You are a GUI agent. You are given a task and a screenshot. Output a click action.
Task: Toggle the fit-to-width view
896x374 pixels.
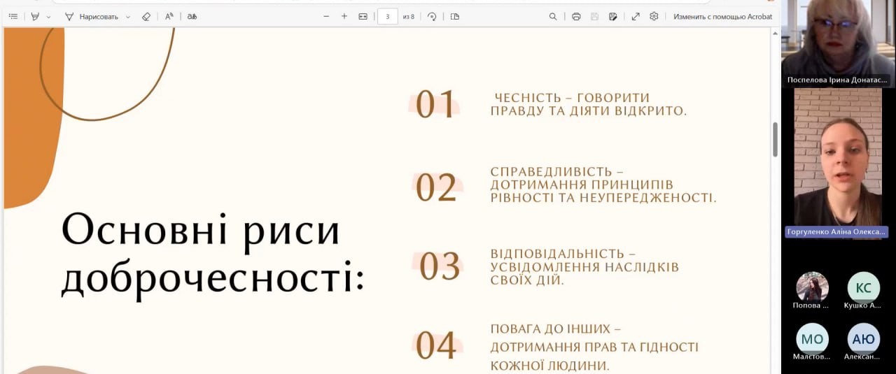[363, 16]
